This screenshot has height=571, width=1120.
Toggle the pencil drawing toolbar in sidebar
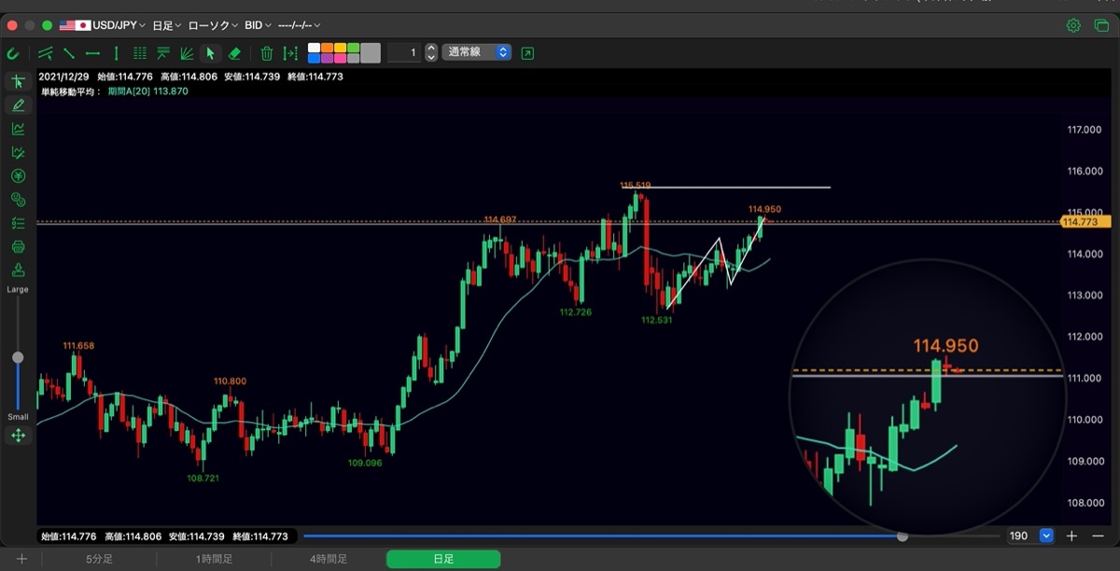coord(18,105)
